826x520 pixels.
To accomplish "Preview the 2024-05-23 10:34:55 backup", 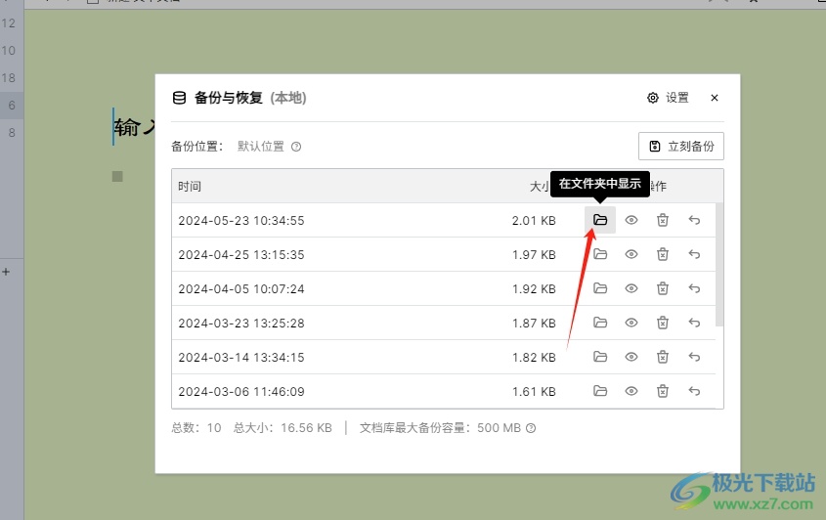I will click(631, 220).
